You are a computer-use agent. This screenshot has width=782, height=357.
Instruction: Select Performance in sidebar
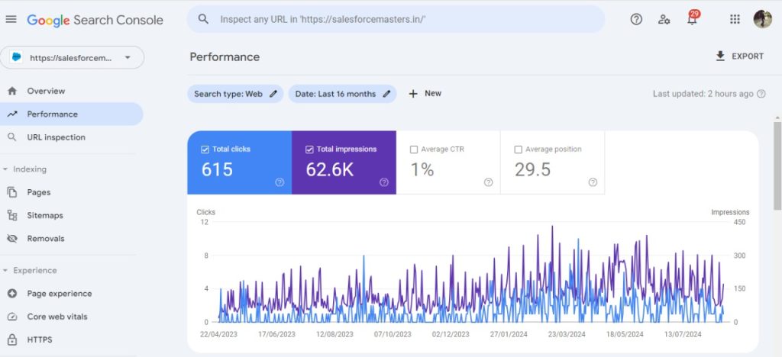pos(71,114)
